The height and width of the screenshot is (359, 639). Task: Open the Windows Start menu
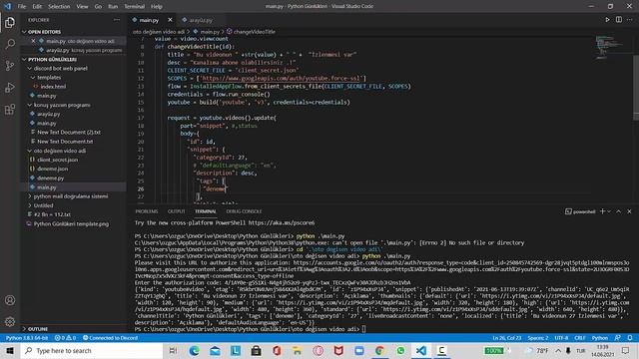tap(10, 350)
